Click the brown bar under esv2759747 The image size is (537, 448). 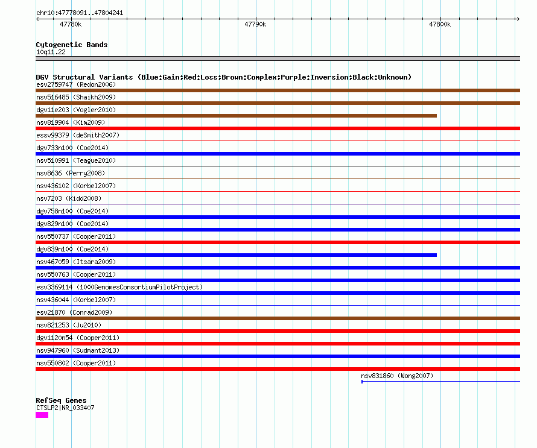pyautogui.click(x=278, y=90)
